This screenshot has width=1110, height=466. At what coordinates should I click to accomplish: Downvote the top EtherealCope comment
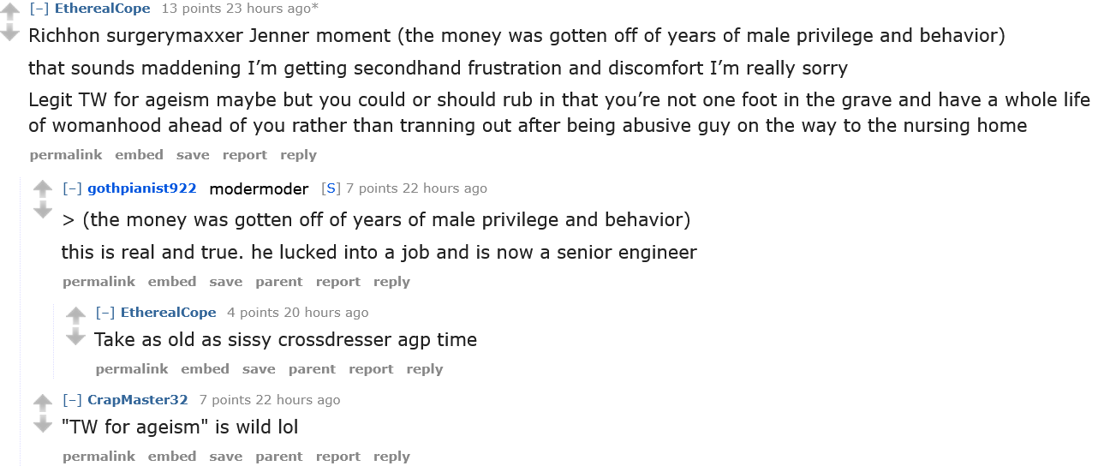point(9,33)
